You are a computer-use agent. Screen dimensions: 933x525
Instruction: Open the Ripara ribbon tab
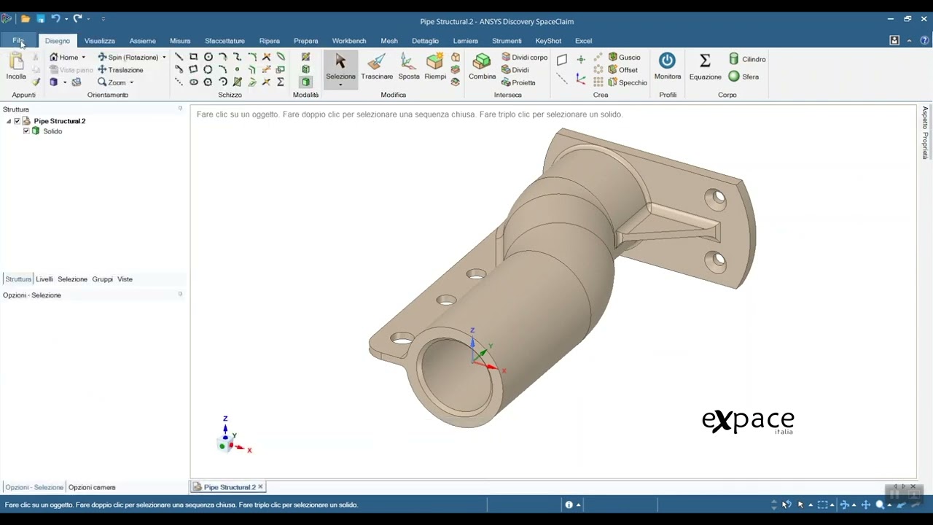pos(270,41)
